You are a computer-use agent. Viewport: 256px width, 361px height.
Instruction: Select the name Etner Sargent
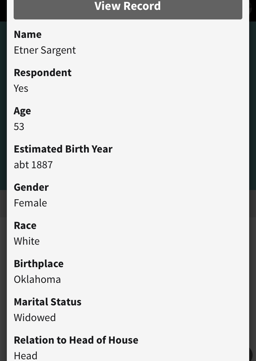45,50
